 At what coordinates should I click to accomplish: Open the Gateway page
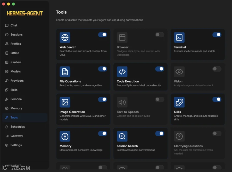pos(25,136)
